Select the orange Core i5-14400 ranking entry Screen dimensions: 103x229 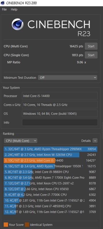(x=51, y=160)
